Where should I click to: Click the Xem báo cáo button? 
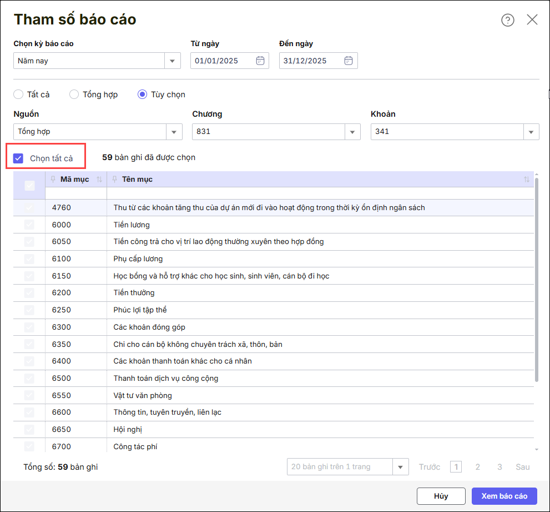(x=504, y=496)
